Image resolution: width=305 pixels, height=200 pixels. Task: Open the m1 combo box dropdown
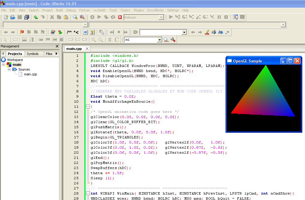click(160, 40)
